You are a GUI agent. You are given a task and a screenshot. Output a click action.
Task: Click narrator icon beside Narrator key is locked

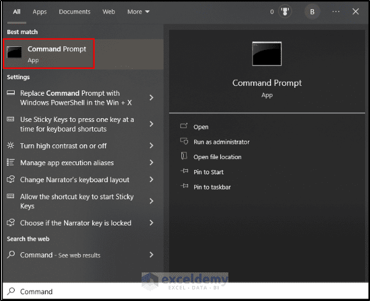tap(10, 222)
